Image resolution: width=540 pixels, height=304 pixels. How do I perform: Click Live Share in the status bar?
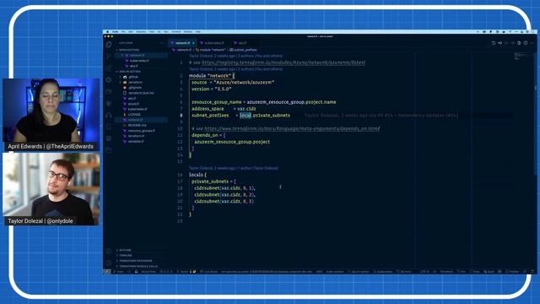[x=208, y=272]
